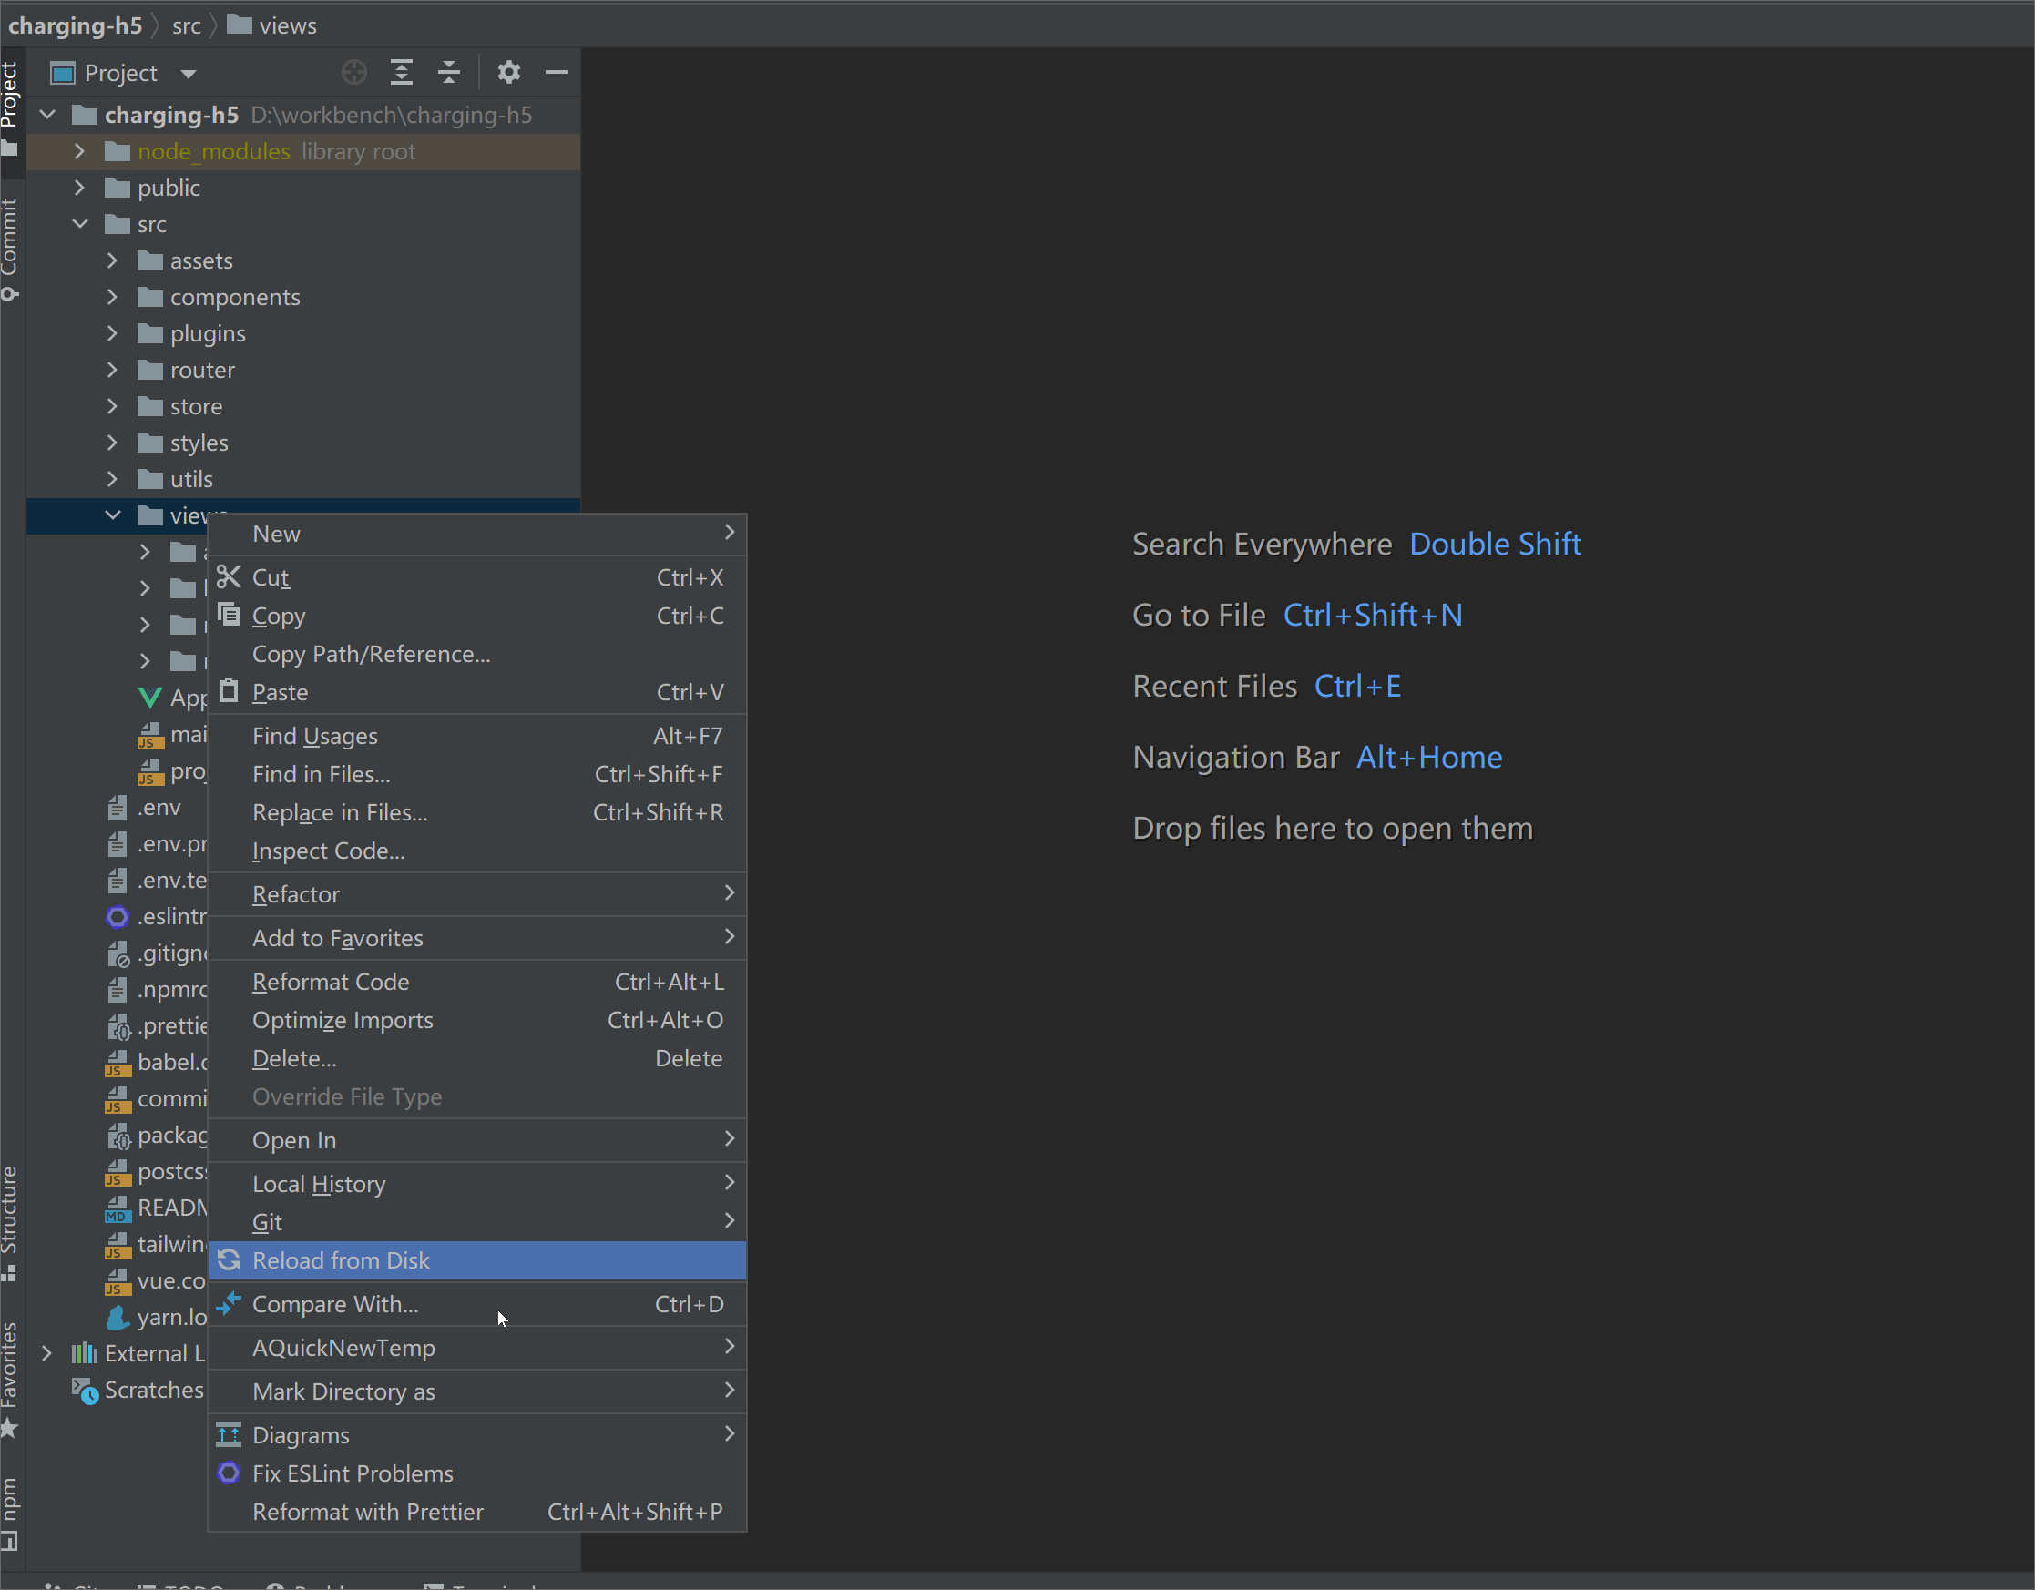Click the yarn.lock file icon
Image resolution: width=2035 pixels, height=1590 pixels.
point(118,1317)
